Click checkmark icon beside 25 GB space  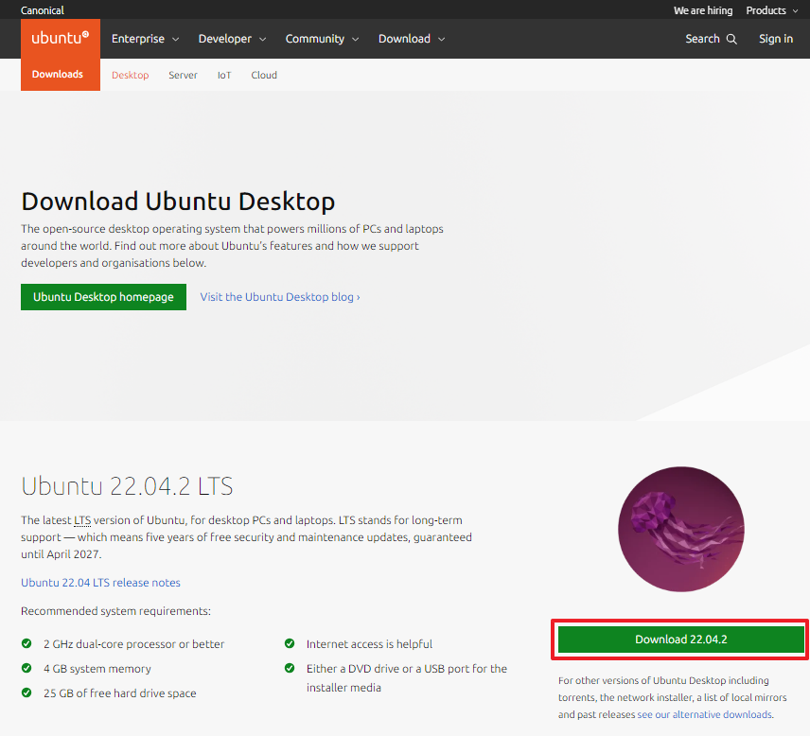(26, 692)
